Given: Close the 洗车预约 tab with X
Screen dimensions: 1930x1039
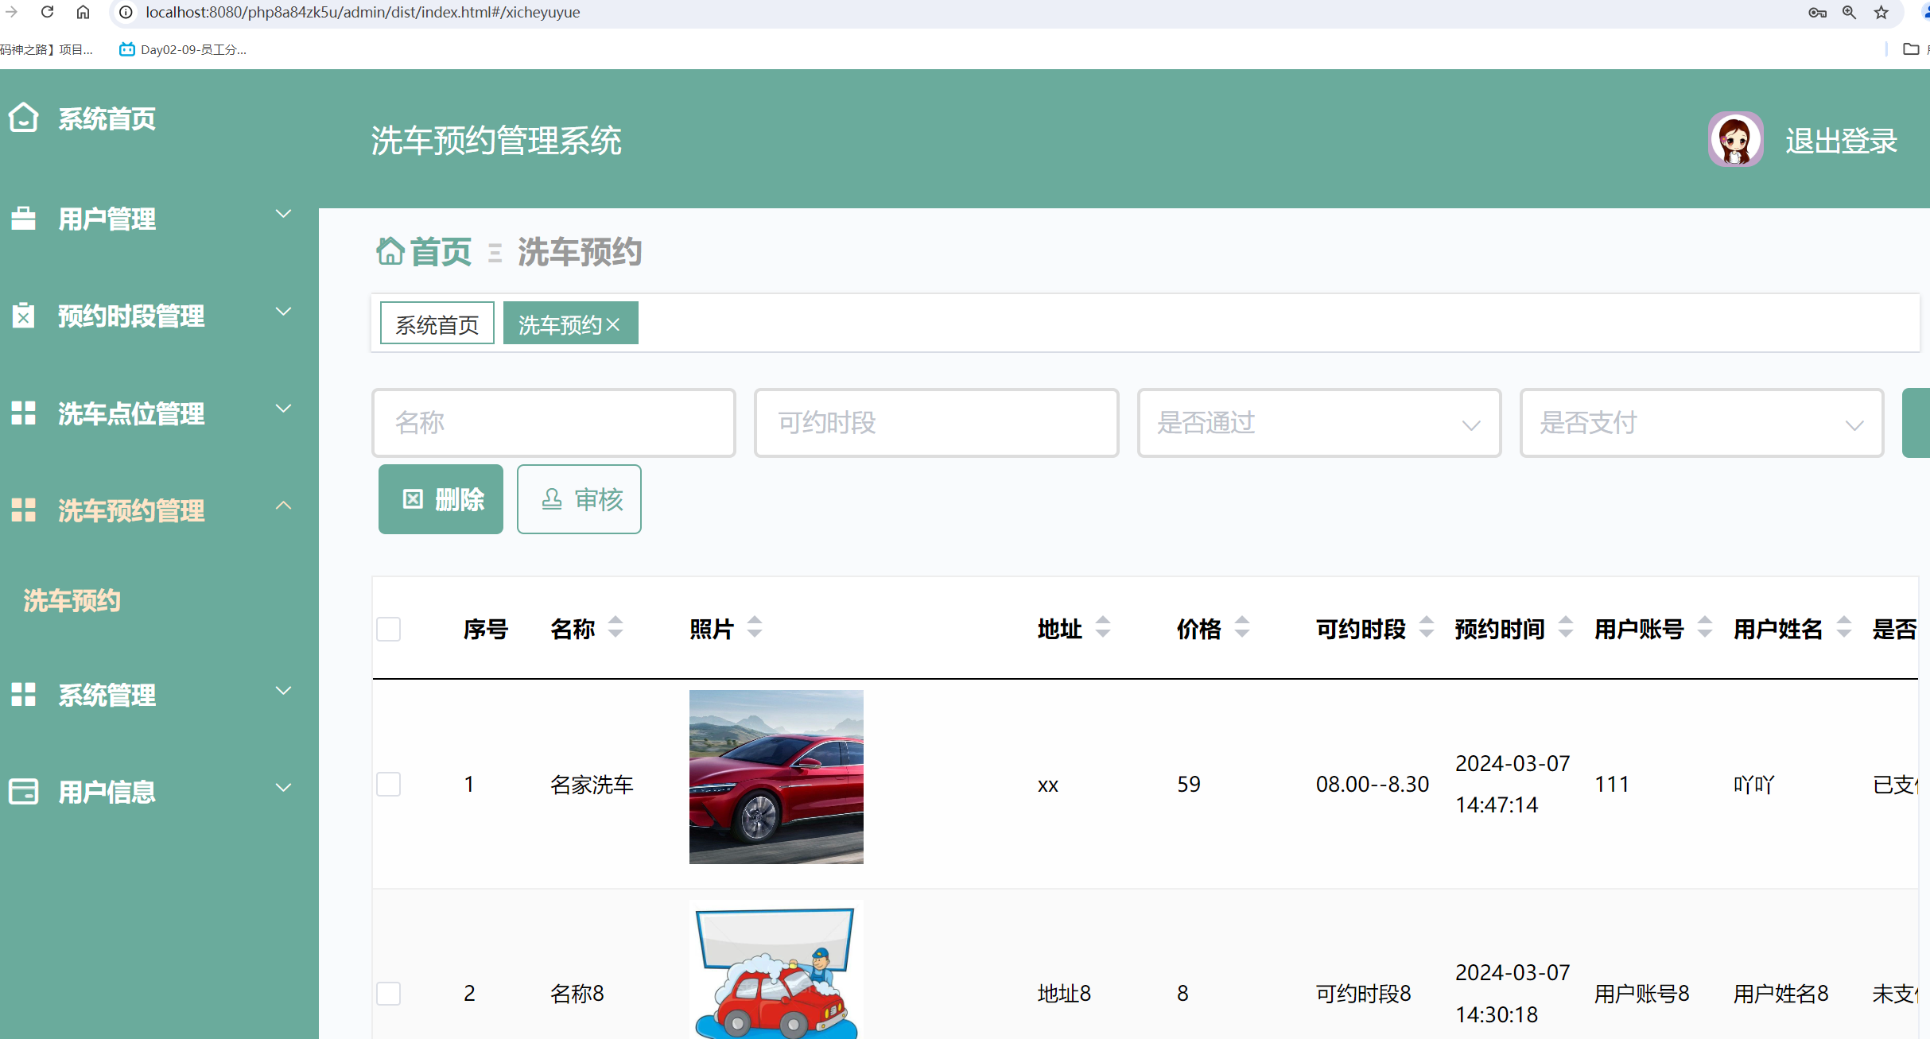Looking at the screenshot, I should click(x=613, y=324).
